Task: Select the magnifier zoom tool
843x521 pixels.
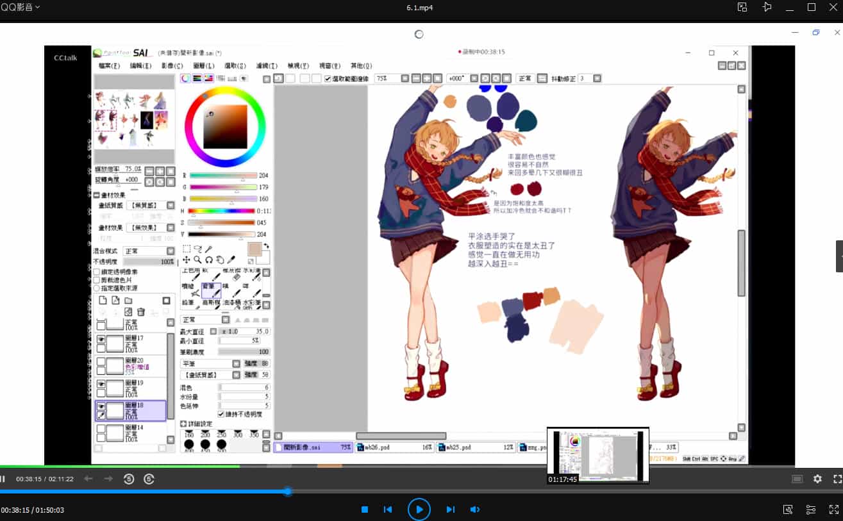Action: pyautogui.click(x=197, y=260)
